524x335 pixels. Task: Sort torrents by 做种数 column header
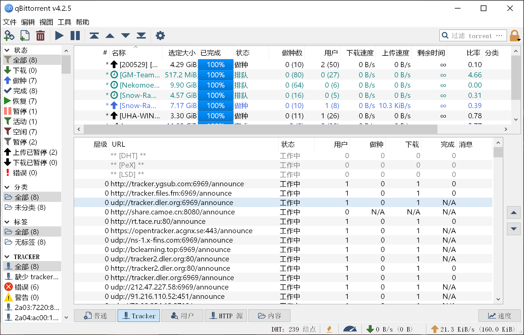click(287, 53)
